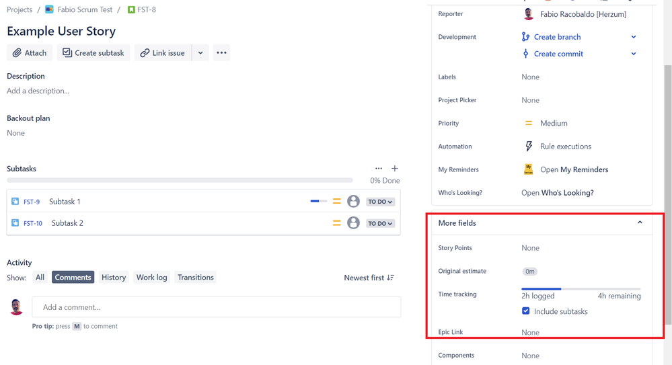The image size is (672, 365).
Task: Toggle Newest first sort order
Action: pyautogui.click(x=369, y=278)
